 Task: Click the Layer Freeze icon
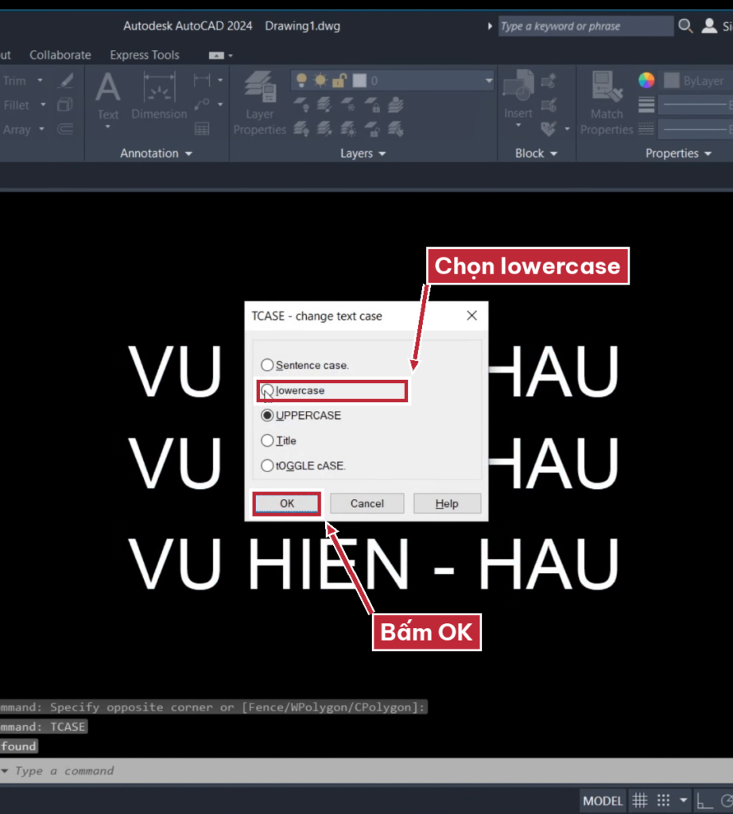tap(348, 105)
